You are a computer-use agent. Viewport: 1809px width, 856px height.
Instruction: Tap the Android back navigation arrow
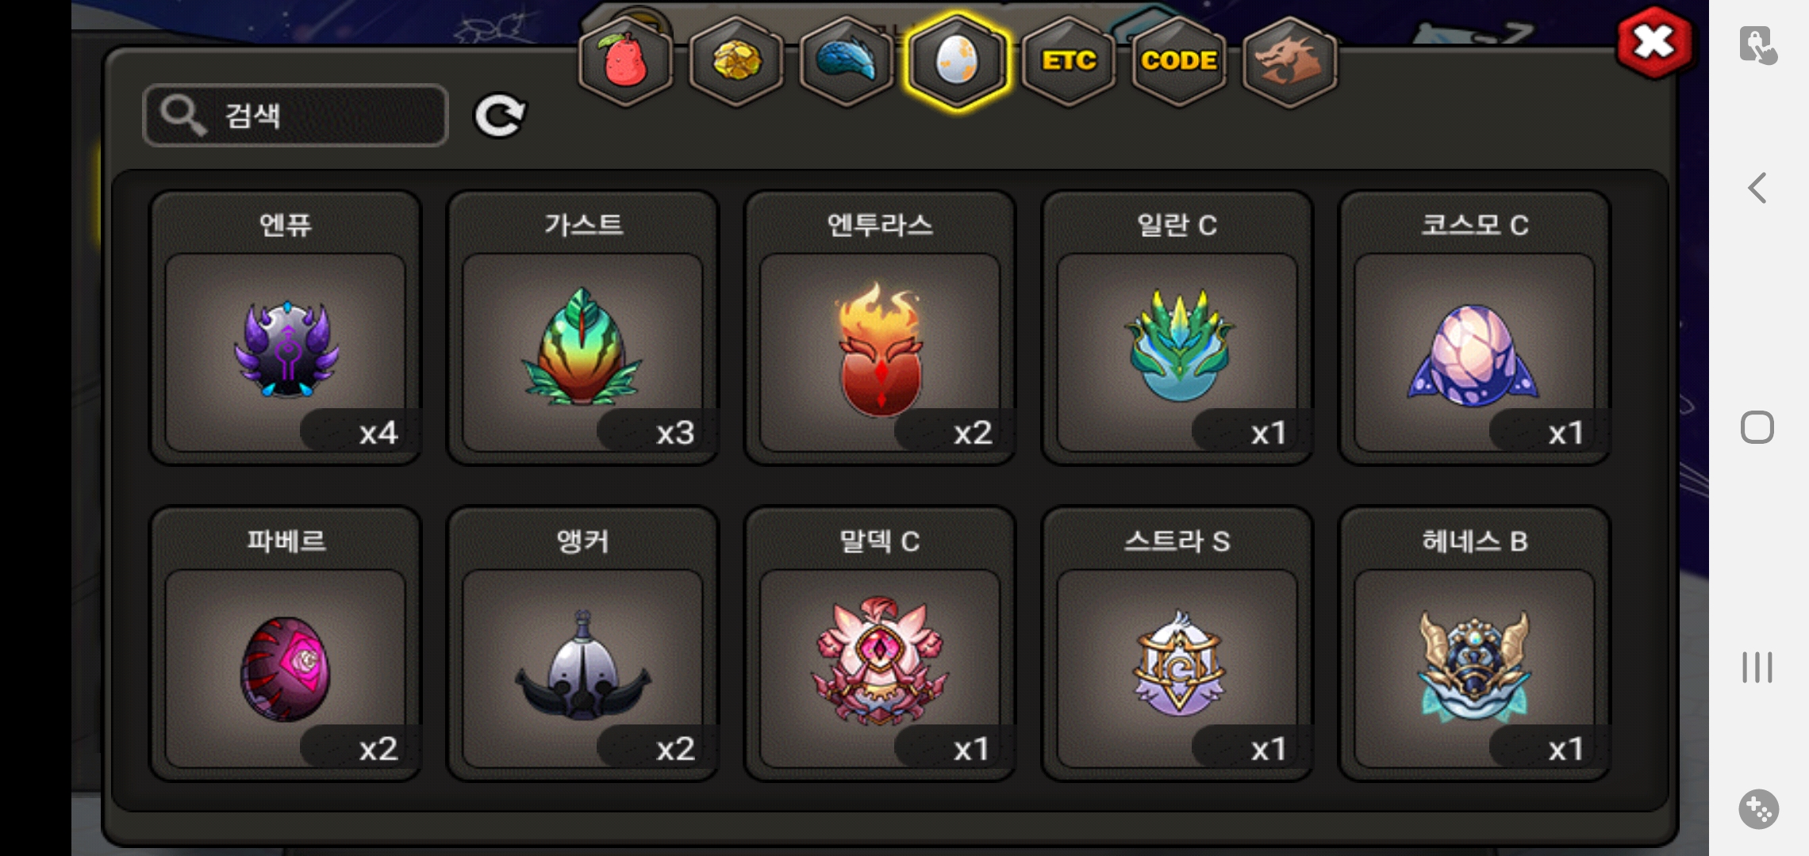(1757, 188)
